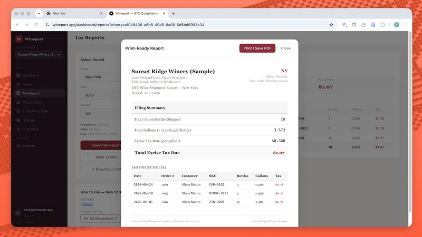Expand the Sunset Ridge Winery selector

[39, 54]
